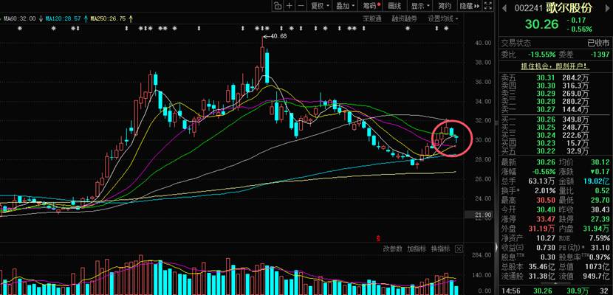Viewport: 613px width, 295px height.
Task: Click the unlock padlock icon in chart toolbar
Action: click(x=277, y=5)
